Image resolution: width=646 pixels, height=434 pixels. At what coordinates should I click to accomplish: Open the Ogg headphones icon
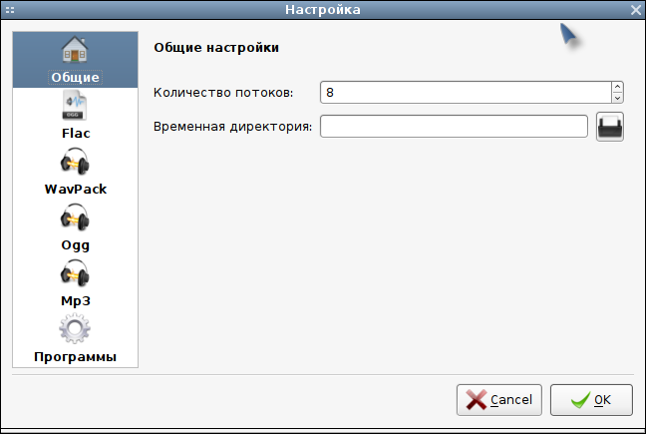point(75,217)
